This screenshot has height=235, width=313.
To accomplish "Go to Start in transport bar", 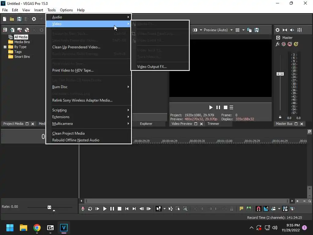I will pos(127,209).
